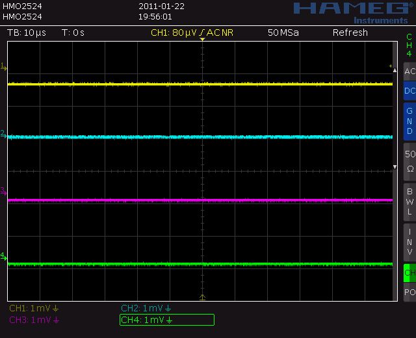Click the channel 4 ground marker
The height and width of the screenshot is (338, 416).
tap(3, 255)
